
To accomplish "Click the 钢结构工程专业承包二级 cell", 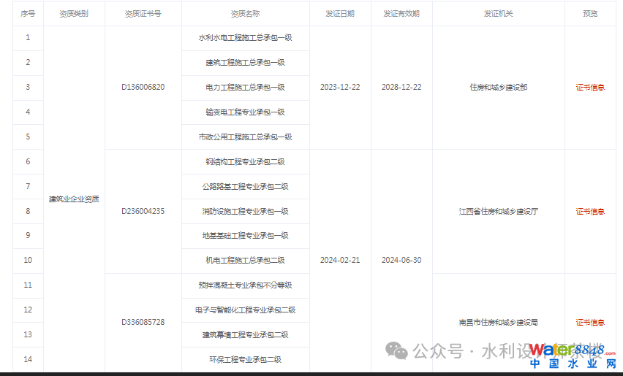I will tap(245, 162).
